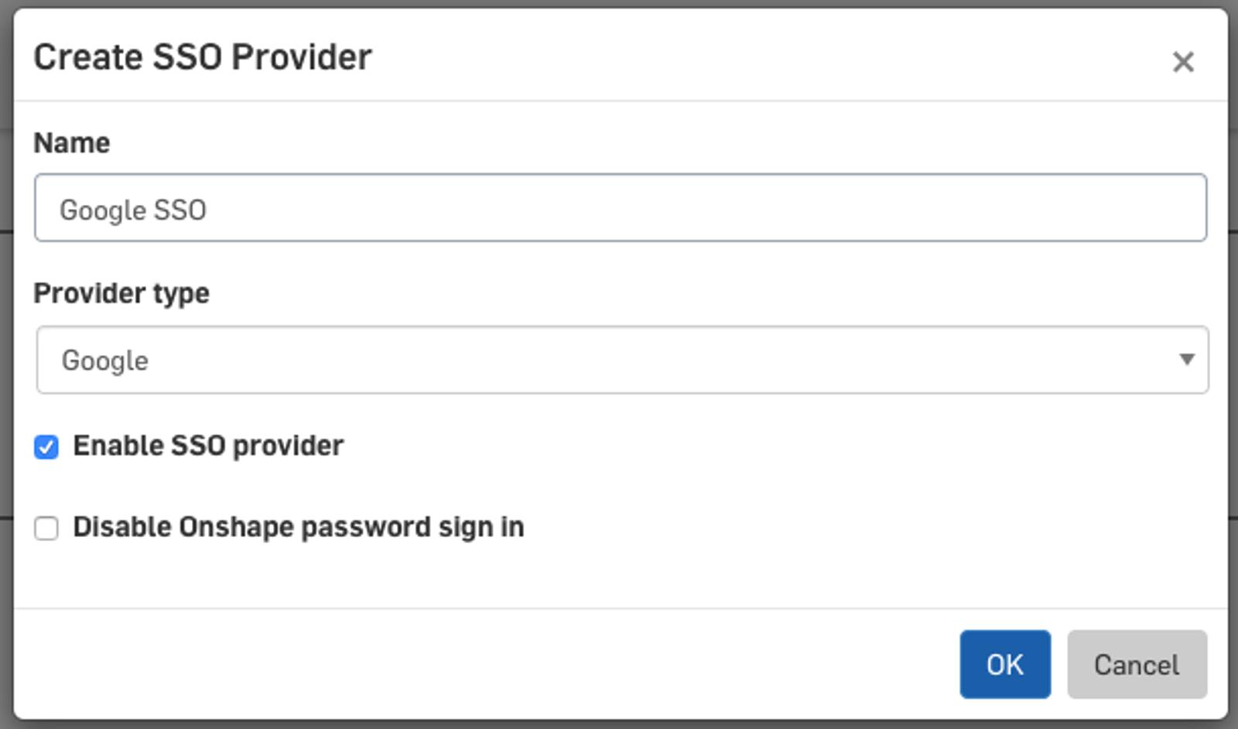Viewport: 1238px width, 729px height.
Task: Click the "Name" field label
Action: [71, 143]
